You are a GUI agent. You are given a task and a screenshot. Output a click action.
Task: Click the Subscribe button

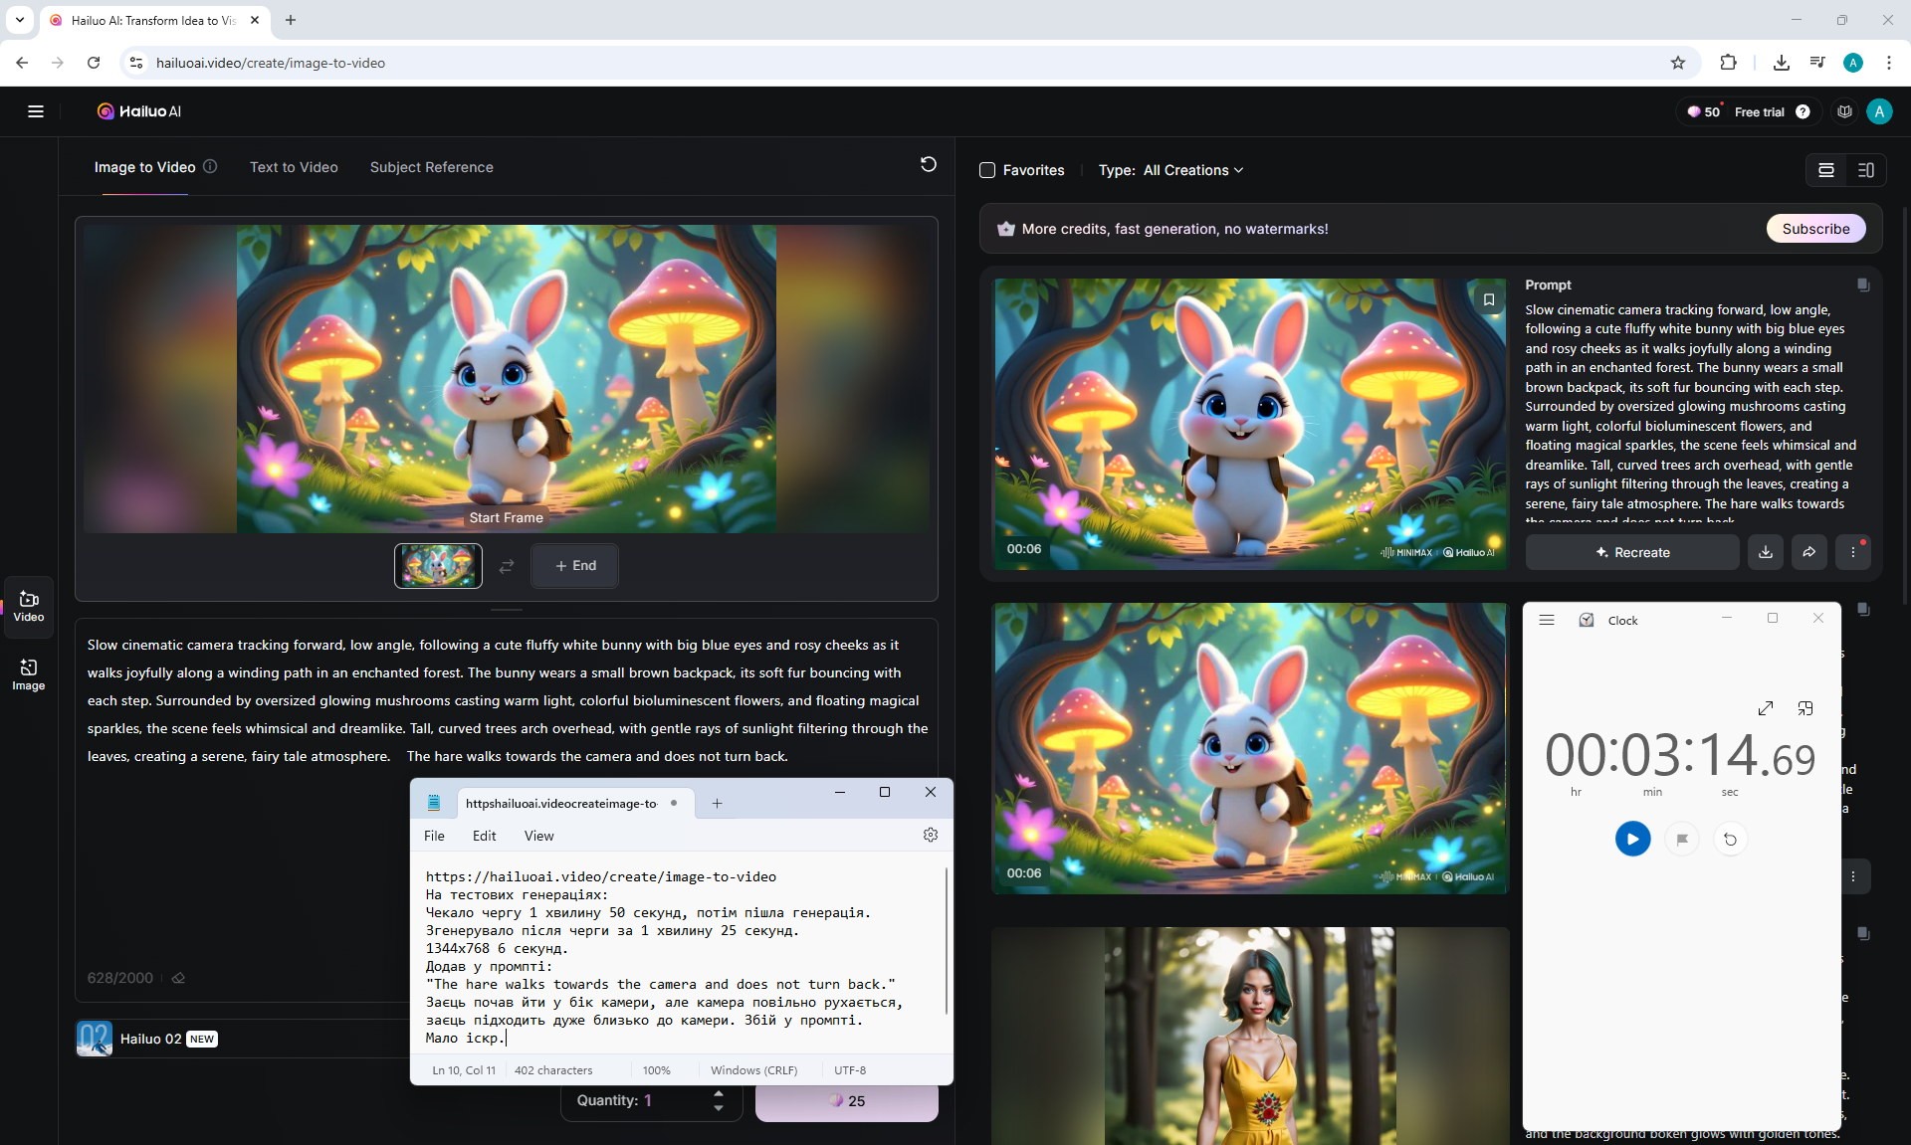(x=1815, y=229)
